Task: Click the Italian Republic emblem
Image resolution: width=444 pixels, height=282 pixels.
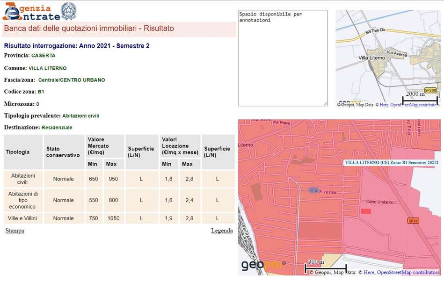Action: (69, 11)
